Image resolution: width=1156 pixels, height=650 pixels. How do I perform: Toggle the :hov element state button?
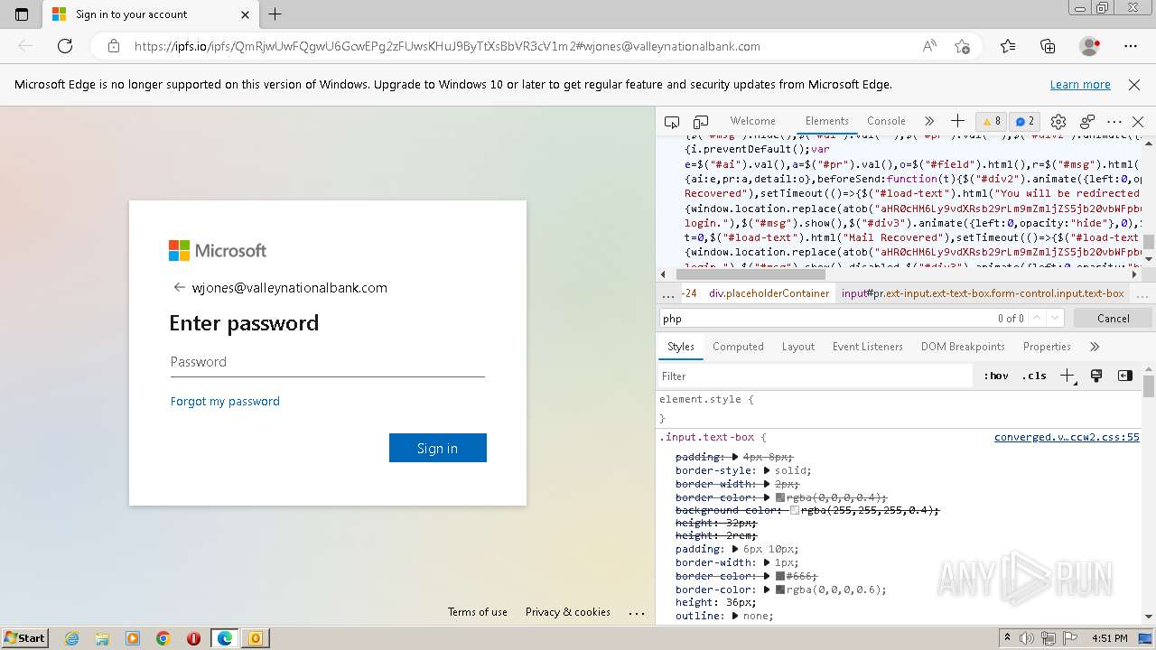[996, 376]
